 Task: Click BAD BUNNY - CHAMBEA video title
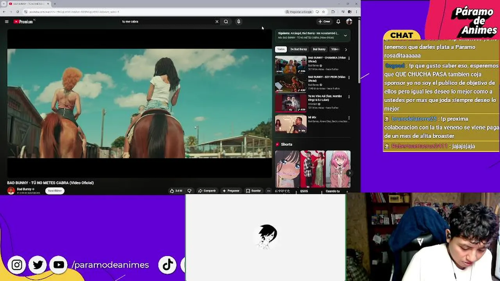327,59
